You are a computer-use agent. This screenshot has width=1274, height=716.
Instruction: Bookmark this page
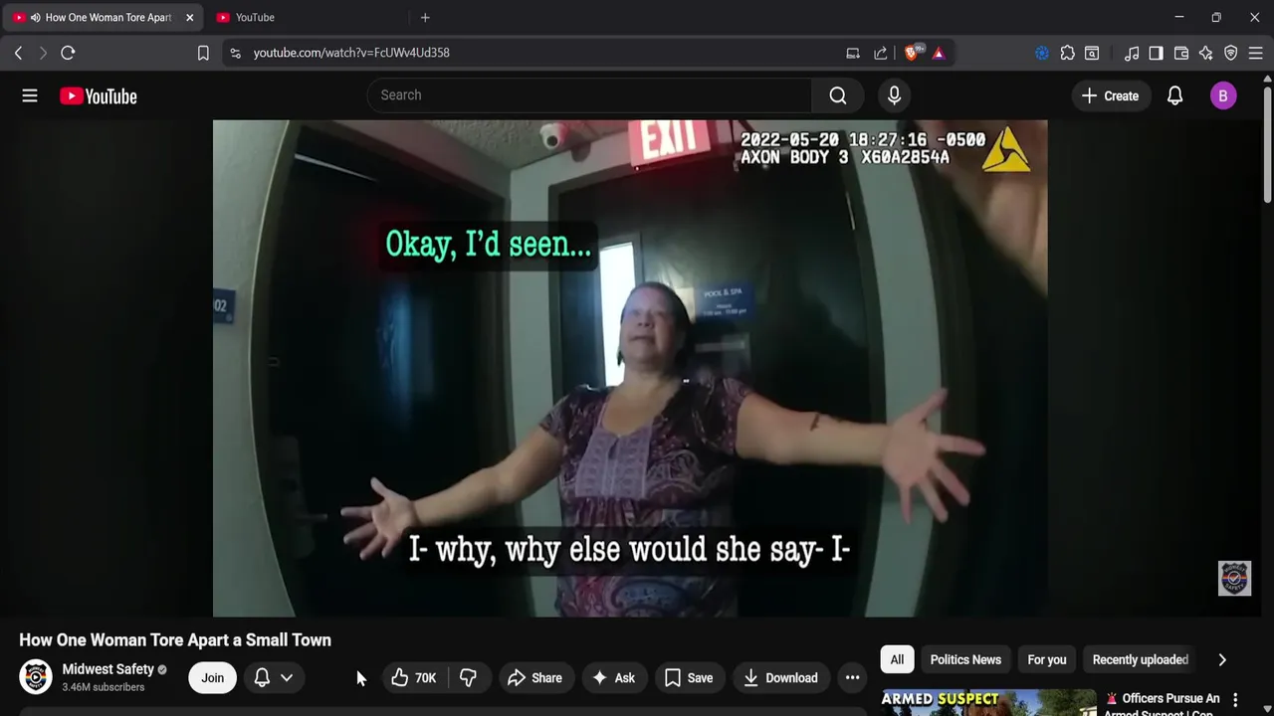pyautogui.click(x=203, y=53)
